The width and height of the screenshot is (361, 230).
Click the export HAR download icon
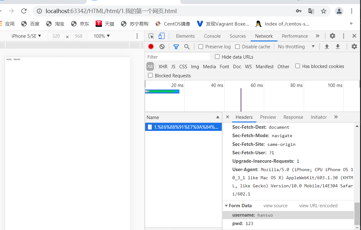click(338, 46)
